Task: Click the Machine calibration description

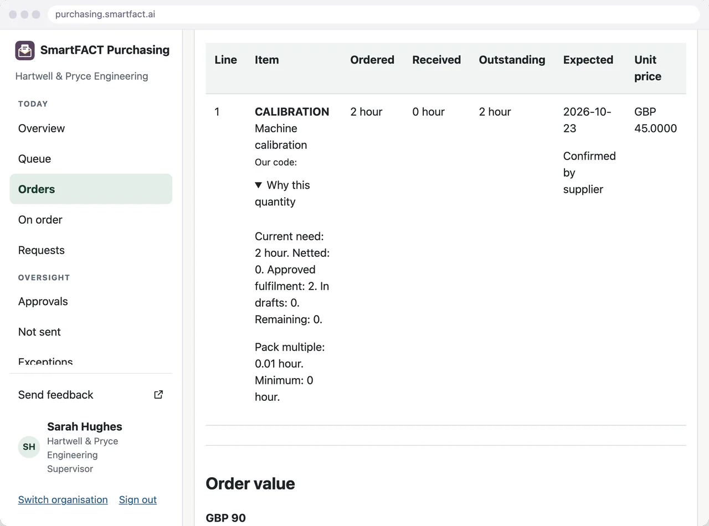Action: click(x=281, y=137)
